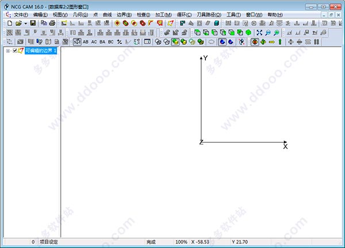Click the grey double vertical bars icon
The image size is (345, 248).
point(316,42)
